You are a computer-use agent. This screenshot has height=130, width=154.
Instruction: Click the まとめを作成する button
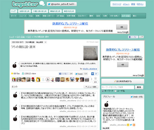coord(123,81)
